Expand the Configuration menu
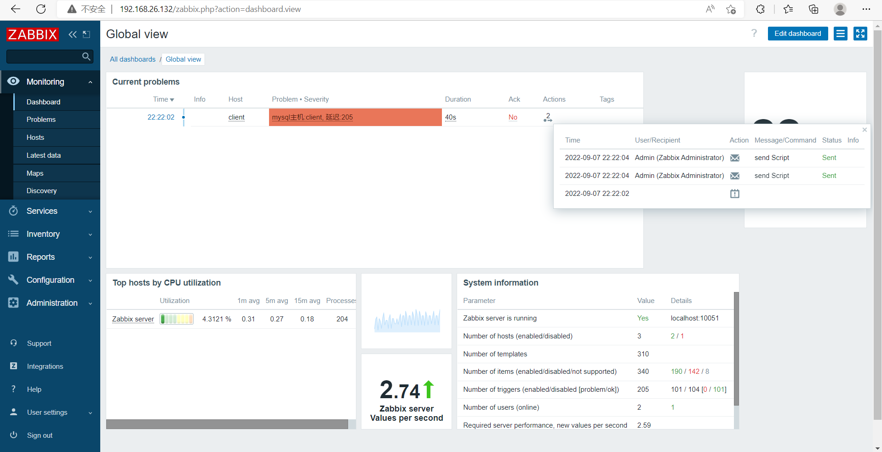The image size is (882, 452). pyautogui.click(x=50, y=280)
